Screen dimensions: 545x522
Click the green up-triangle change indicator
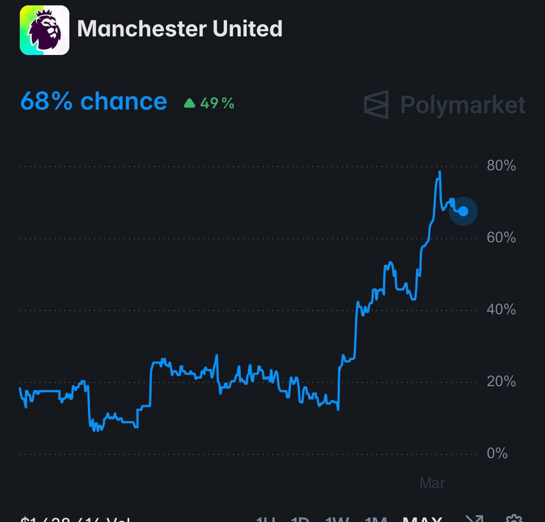(x=189, y=103)
